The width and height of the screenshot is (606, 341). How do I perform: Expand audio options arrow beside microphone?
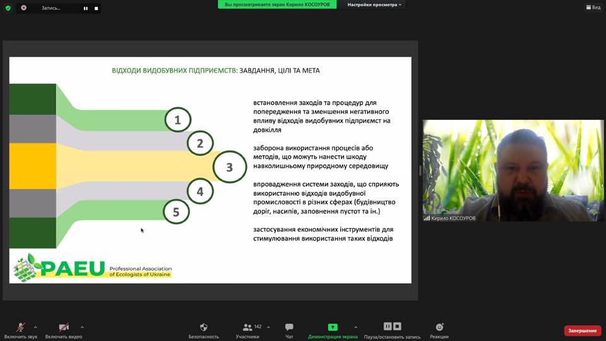coord(35,327)
